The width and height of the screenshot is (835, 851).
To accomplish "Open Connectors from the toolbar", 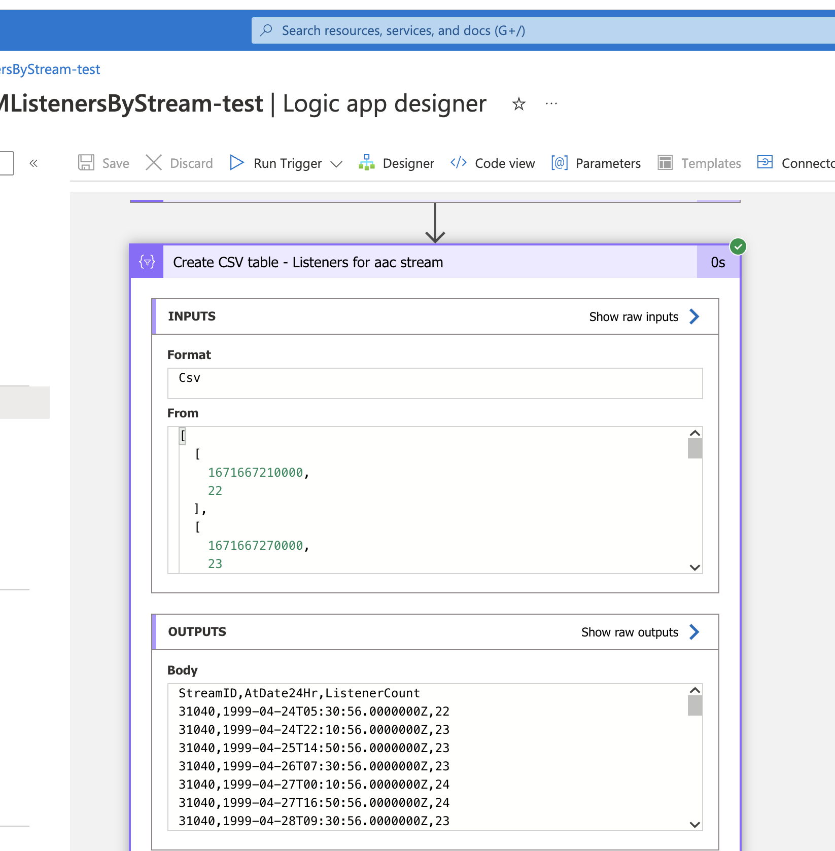I will pos(808,163).
